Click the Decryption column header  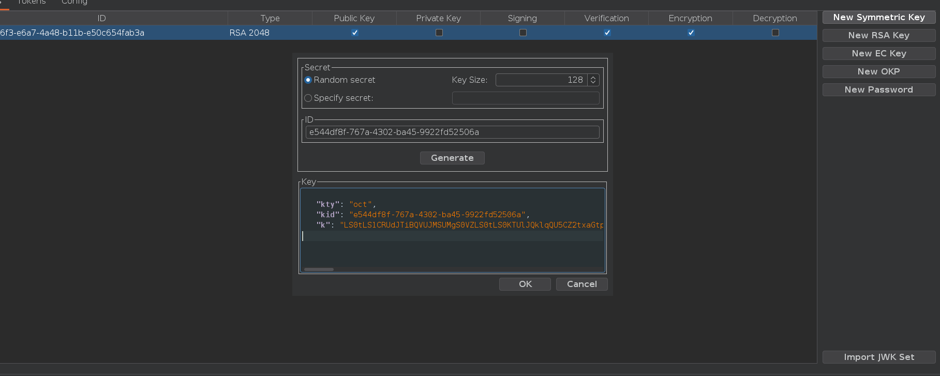(x=775, y=19)
